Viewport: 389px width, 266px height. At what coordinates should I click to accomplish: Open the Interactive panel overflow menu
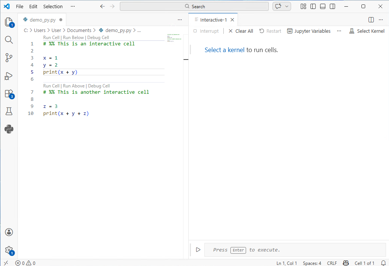[x=339, y=31]
